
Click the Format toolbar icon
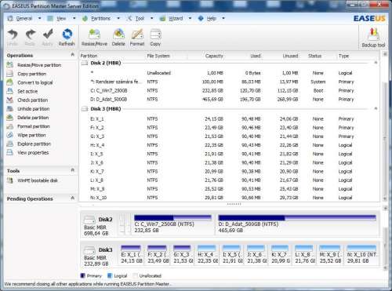(x=137, y=35)
